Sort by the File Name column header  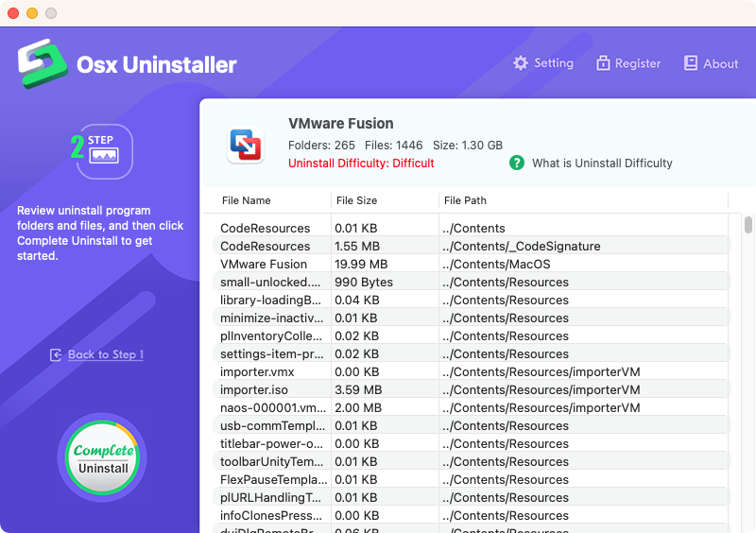(x=246, y=200)
